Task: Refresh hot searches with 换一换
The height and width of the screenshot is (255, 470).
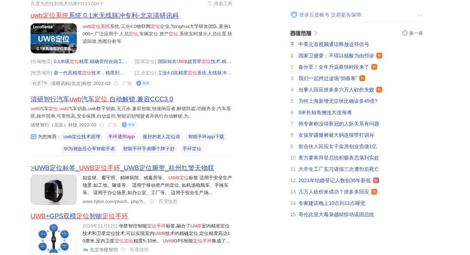Action: (x=412, y=33)
